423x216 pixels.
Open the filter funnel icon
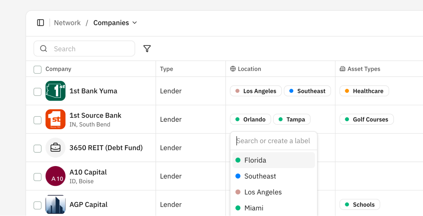pyautogui.click(x=147, y=49)
